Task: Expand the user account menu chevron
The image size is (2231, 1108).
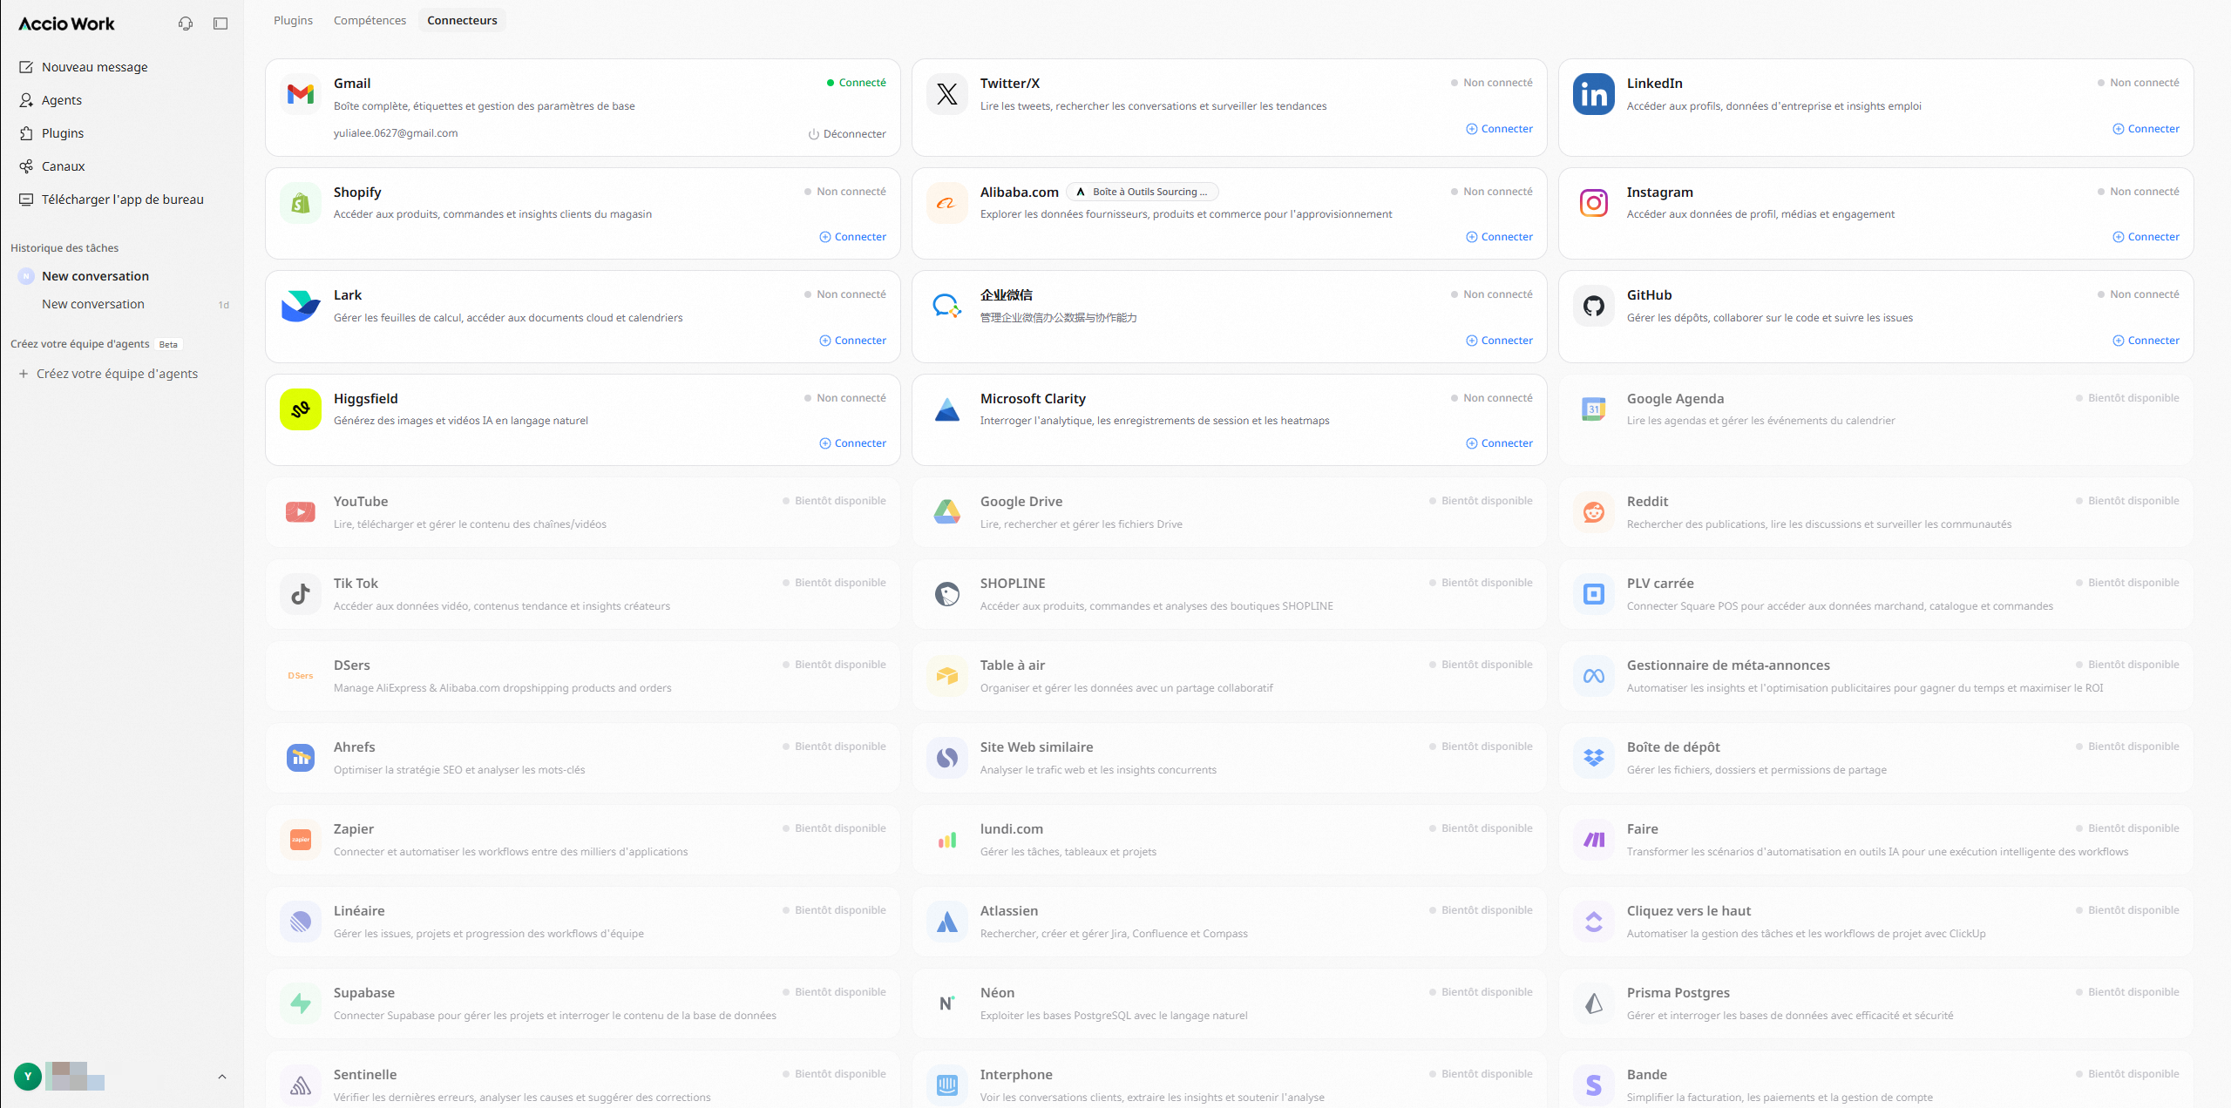Action: [222, 1077]
